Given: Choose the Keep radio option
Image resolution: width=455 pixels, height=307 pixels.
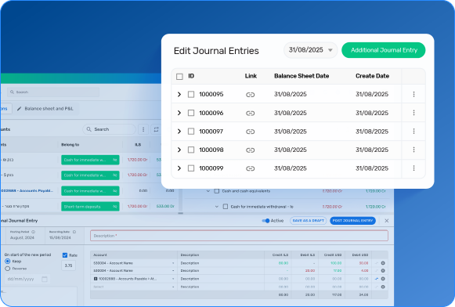Looking at the screenshot, I should coord(8,261).
